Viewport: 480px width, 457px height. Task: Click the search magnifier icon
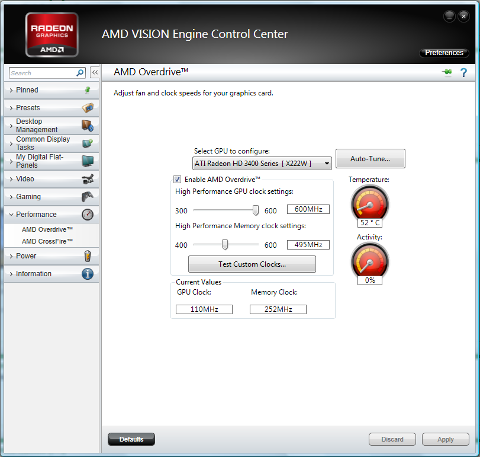80,73
